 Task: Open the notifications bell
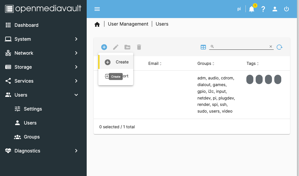coord(252,9)
